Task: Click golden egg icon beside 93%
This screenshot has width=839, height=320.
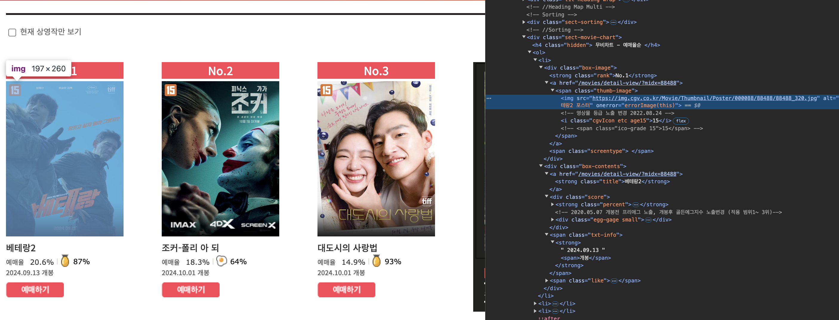Action: [x=377, y=261]
